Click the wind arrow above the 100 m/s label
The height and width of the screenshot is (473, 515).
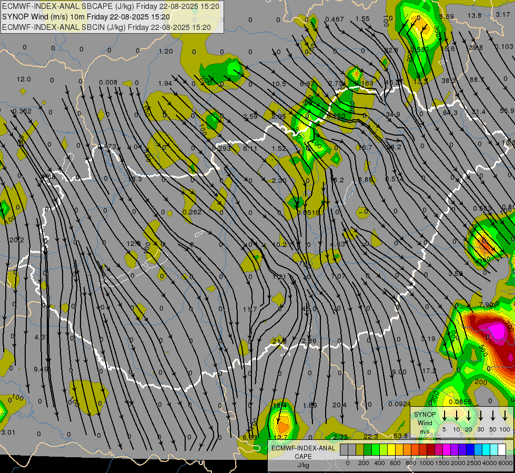[505, 416]
